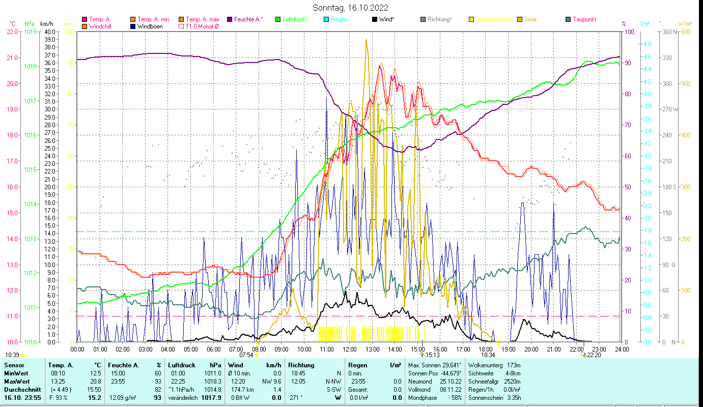Click the cyan Regen legend swatch
Image resolution: width=703 pixels, height=407 pixels.
coord(327,19)
